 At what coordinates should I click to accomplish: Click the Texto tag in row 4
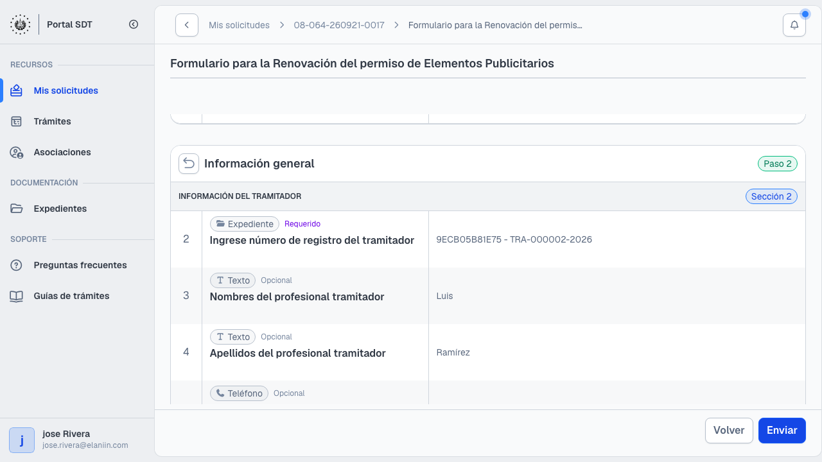coord(233,337)
